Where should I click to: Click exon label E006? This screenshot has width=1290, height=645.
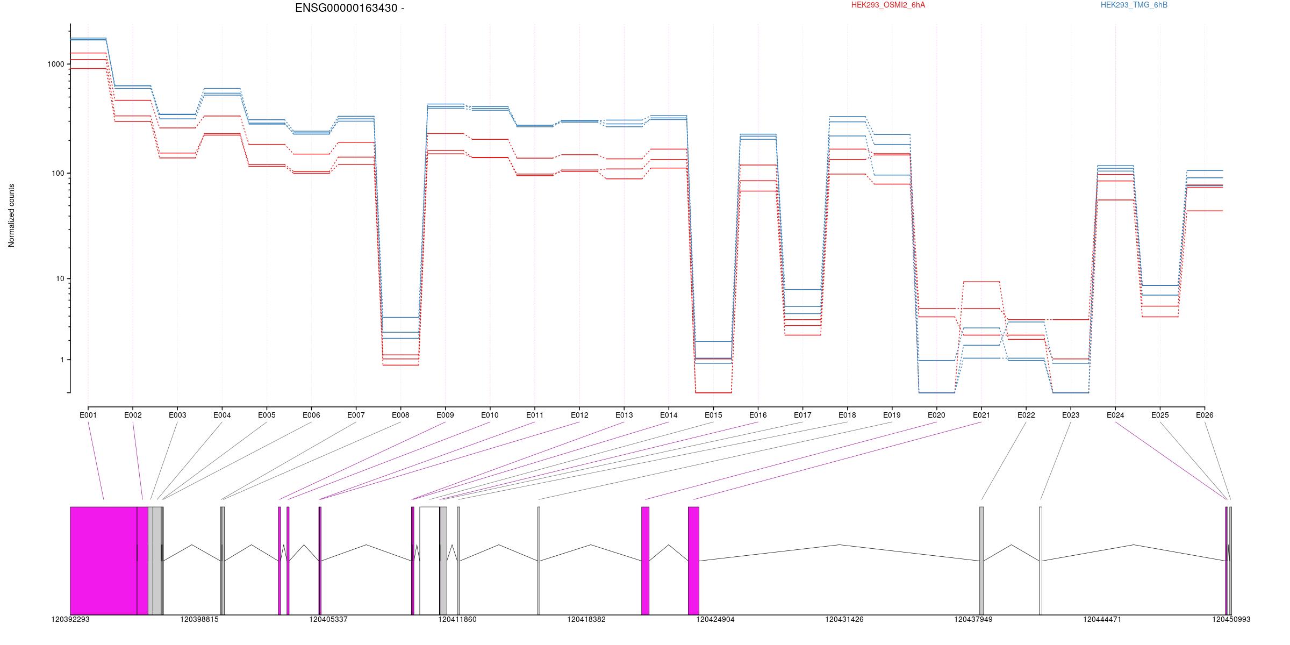(x=311, y=415)
